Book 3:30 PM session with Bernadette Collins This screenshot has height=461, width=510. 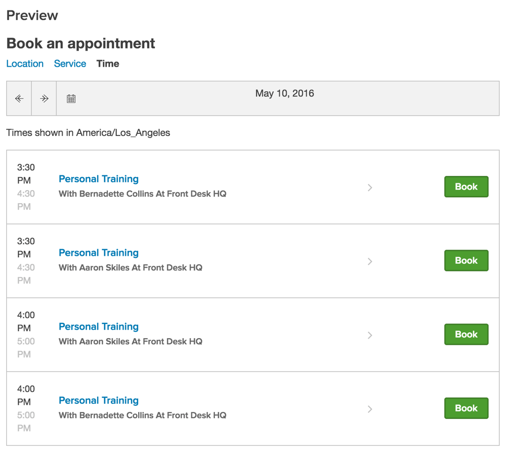coord(466,186)
